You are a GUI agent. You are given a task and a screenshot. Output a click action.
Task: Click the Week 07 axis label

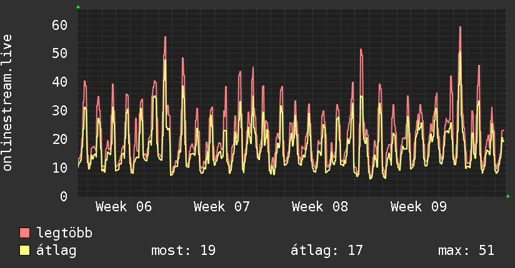(222, 207)
